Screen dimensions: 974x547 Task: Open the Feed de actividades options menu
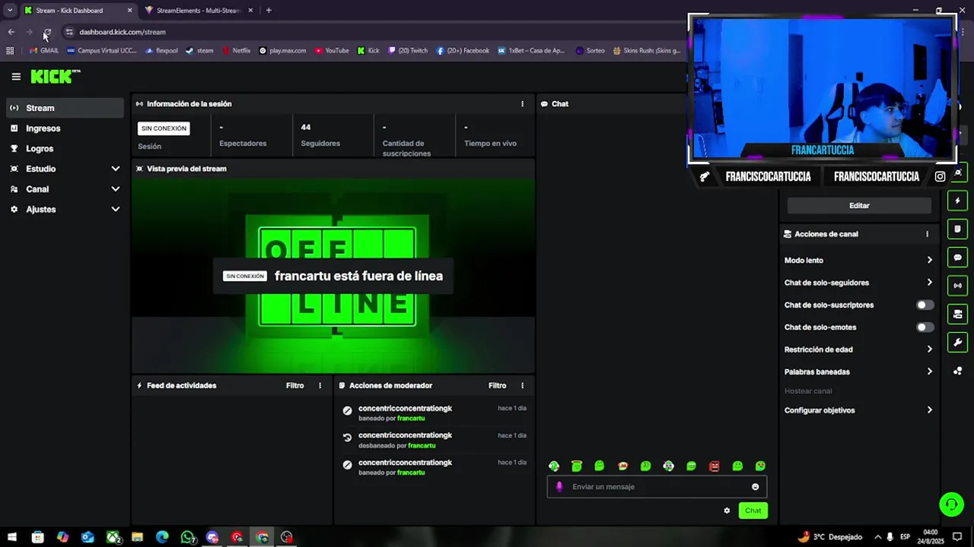320,386
